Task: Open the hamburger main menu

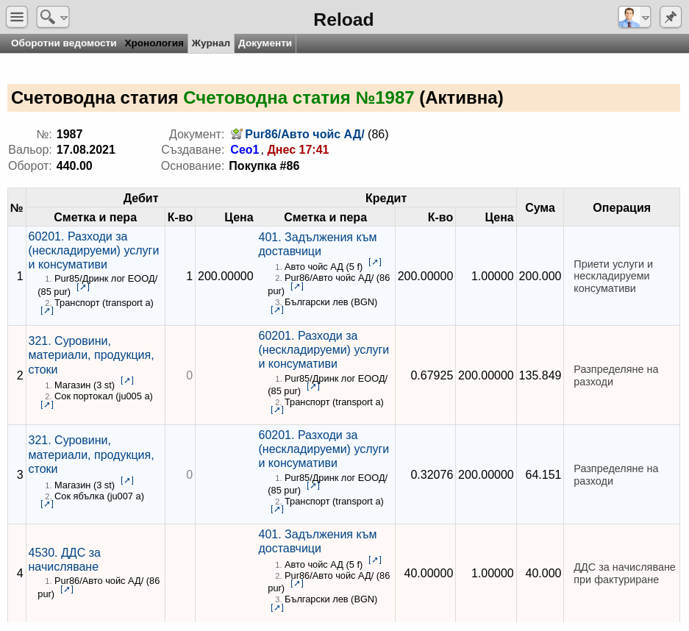Action: tap(17, 17)
